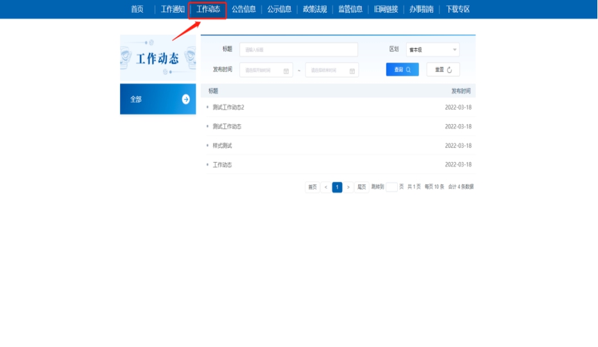Click the page-jump number input box

coord(391,187)
